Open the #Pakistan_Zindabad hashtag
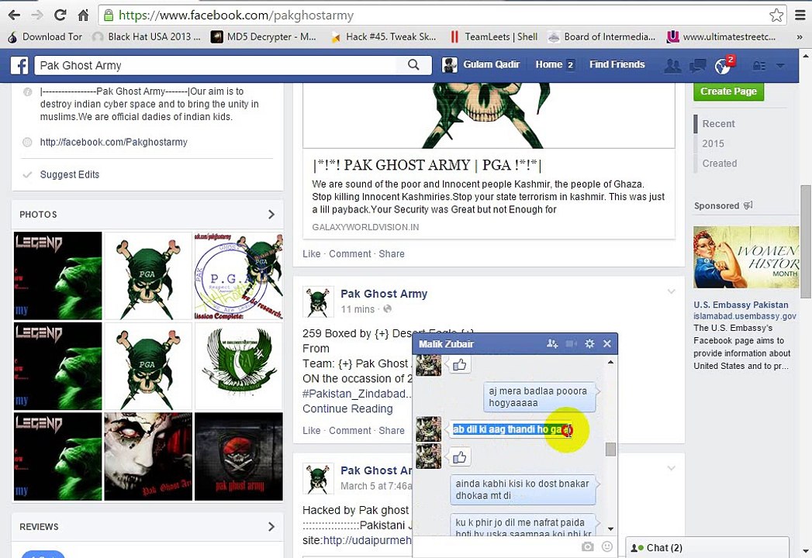The height and width of the screenshot is (558, 812). tap(356, 394)
